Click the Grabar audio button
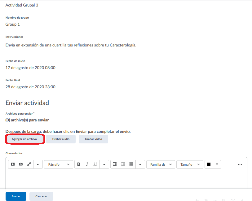The width and height of the screenshot is (252, 201). tap(61, 139)
